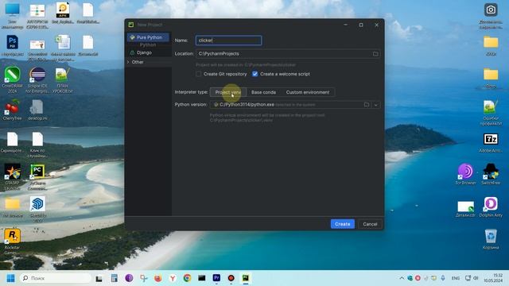The width and height of the screenshot is (509, 286).
Task: Open CorelDRAW 2024 desktop shortcut
Action: 13,79
